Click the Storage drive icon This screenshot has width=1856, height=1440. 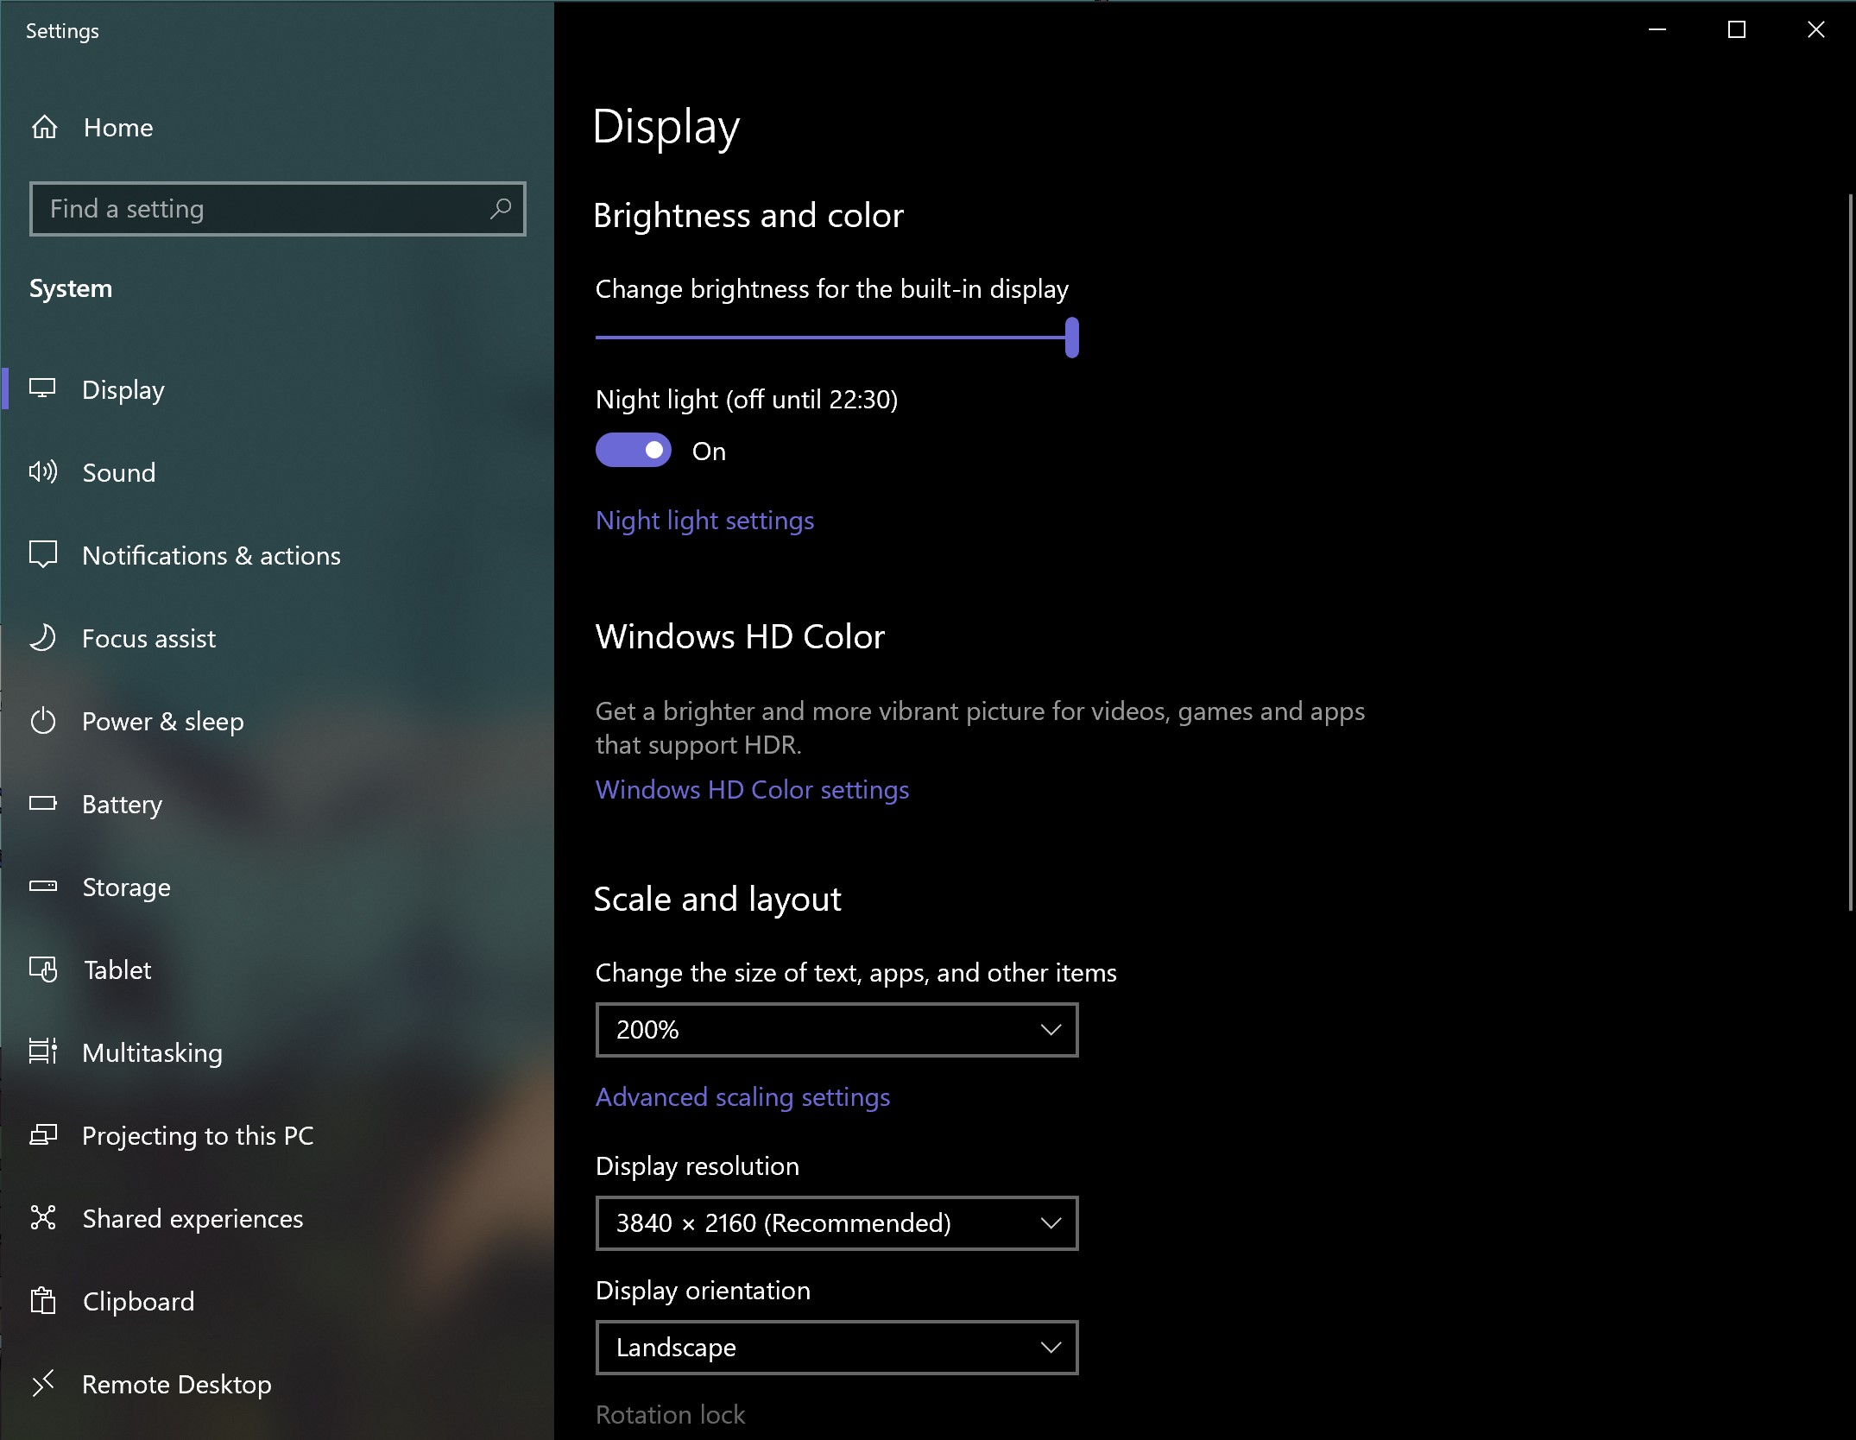point(42,886)
